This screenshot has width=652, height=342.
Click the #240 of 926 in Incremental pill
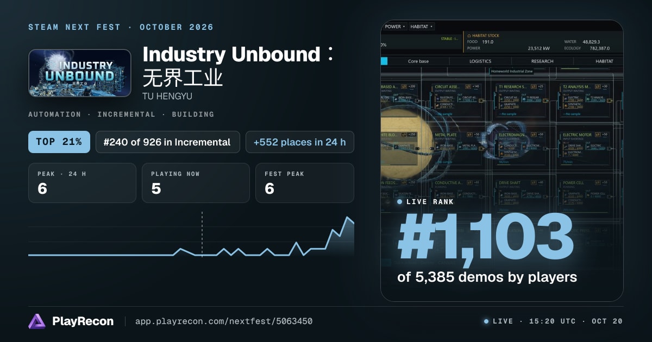tap(168, 142)
